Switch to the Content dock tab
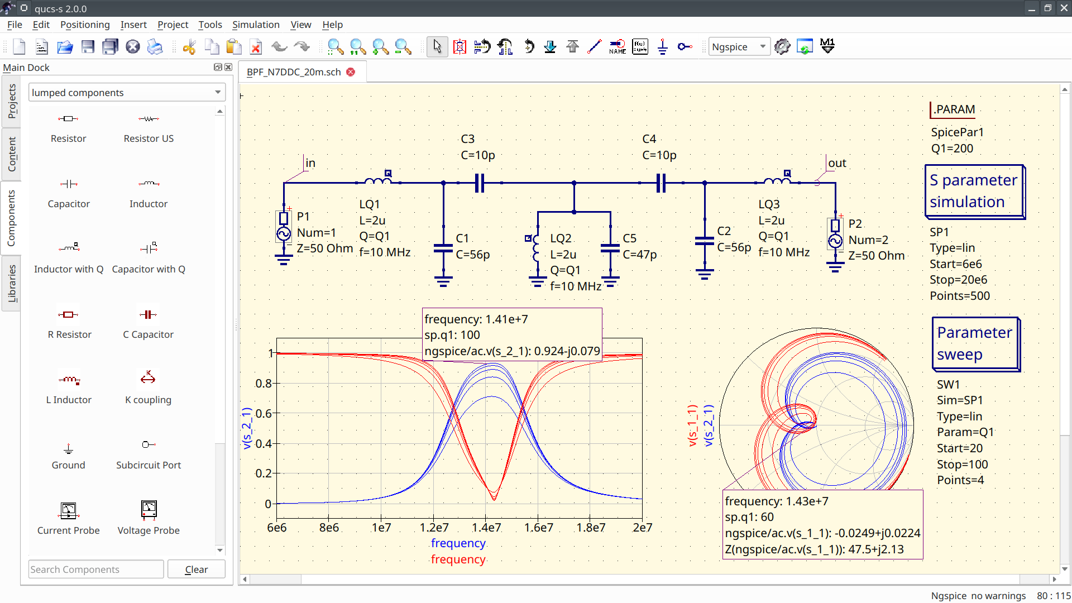The width and height of the screenshot is (1072, 603). point(12,154)
